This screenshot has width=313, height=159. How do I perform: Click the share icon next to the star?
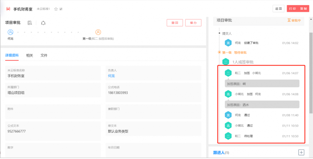[x=61, y=9]
